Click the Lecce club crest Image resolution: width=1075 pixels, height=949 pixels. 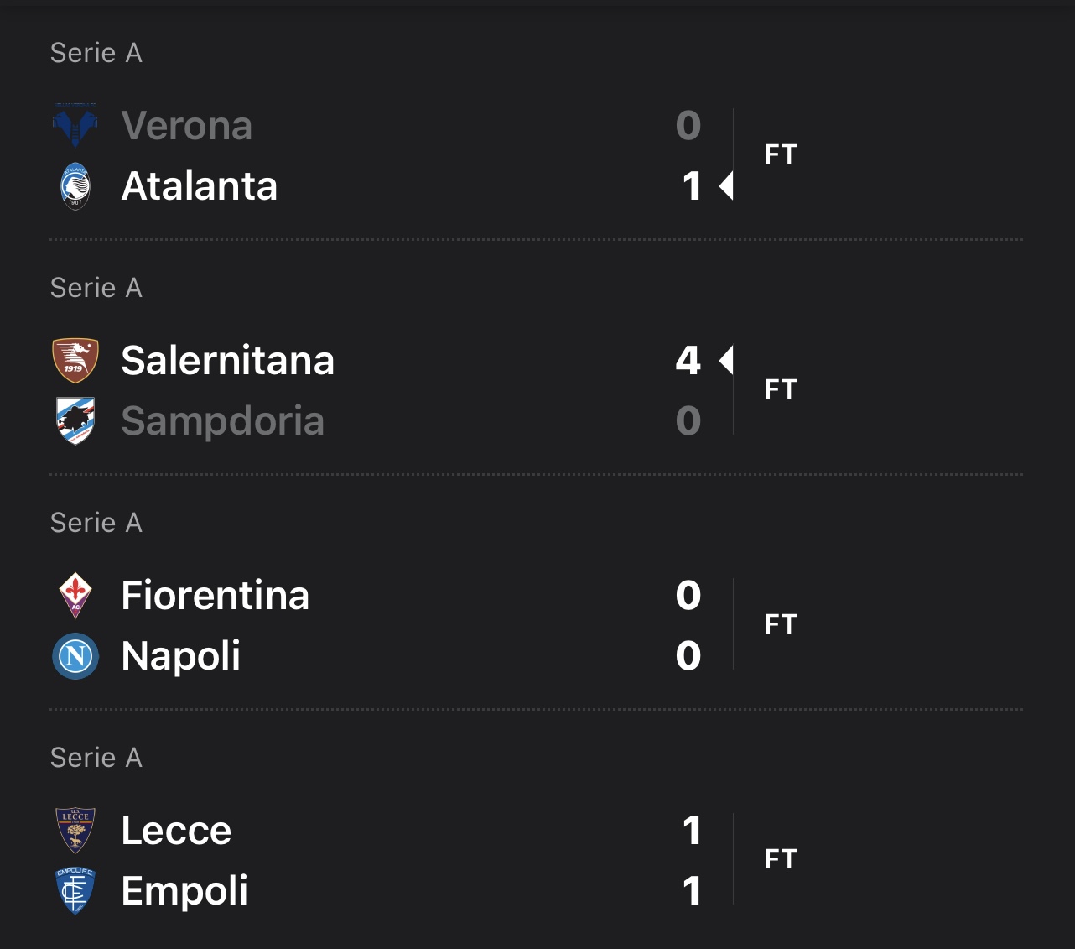(x=75, y=831)
